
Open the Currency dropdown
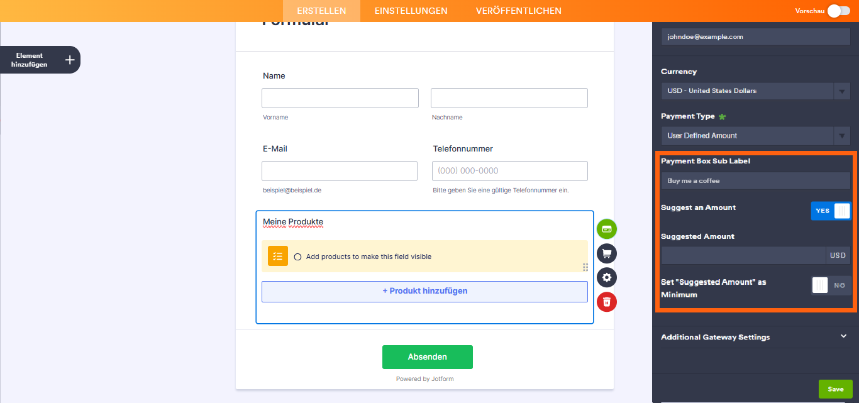tap(755, 91)
